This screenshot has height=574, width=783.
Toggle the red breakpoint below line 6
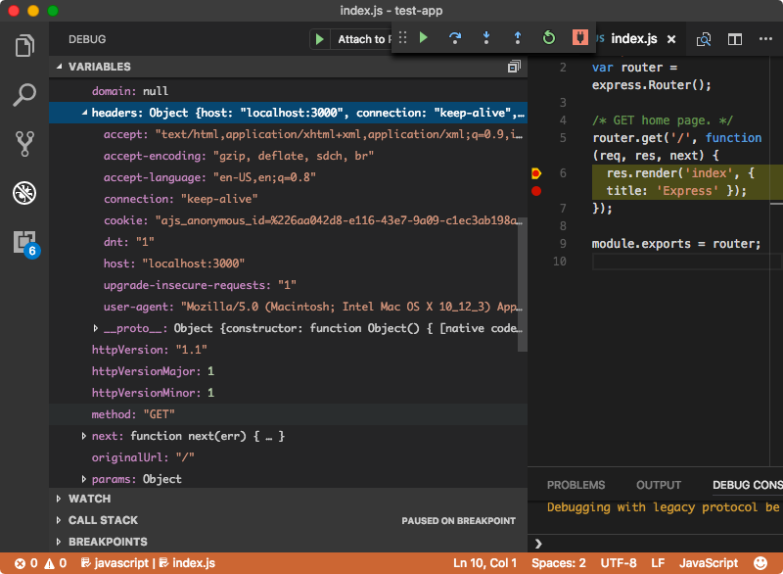click(536, 191)
